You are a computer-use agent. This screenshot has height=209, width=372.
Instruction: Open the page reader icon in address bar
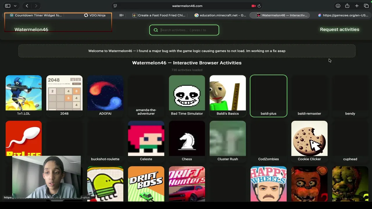click(115, 6)
